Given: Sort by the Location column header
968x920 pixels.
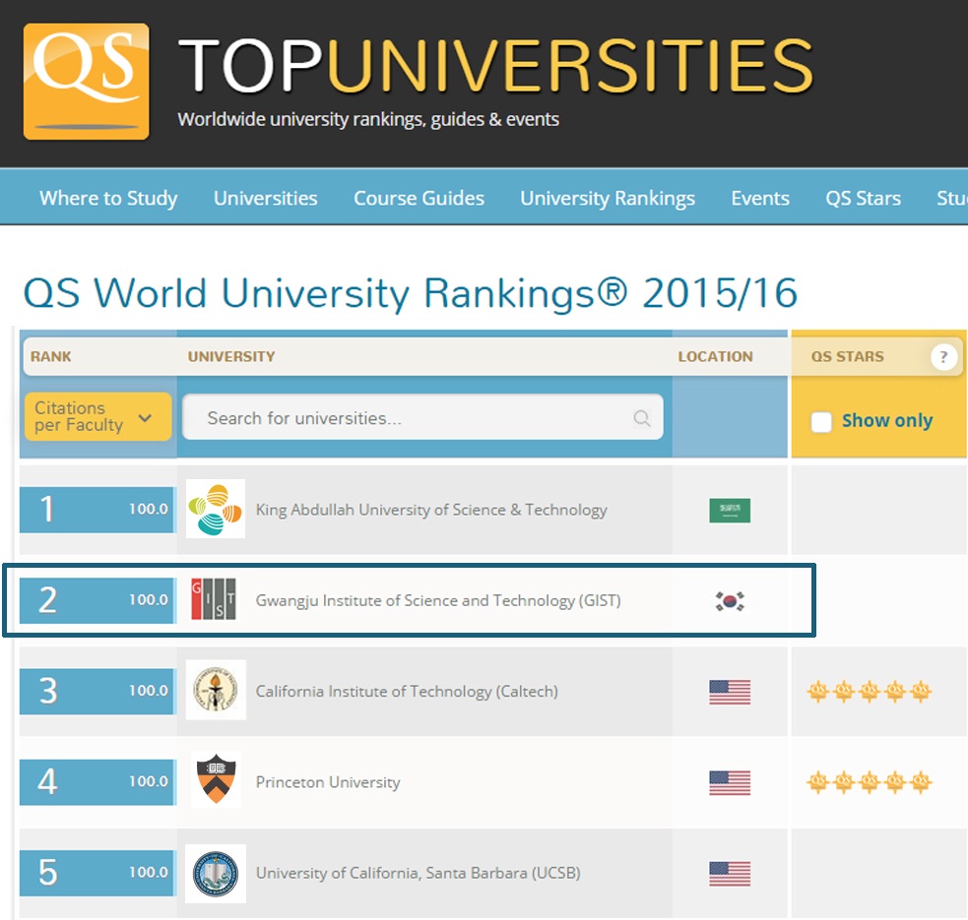Looking at the screenshot, I should click(715, 357).
